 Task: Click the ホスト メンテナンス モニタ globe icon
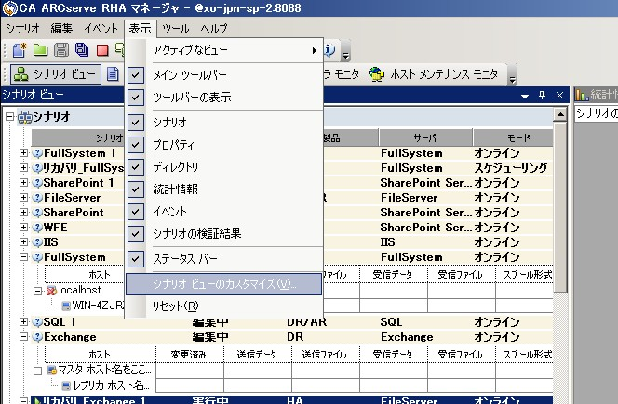coord(377,74)
